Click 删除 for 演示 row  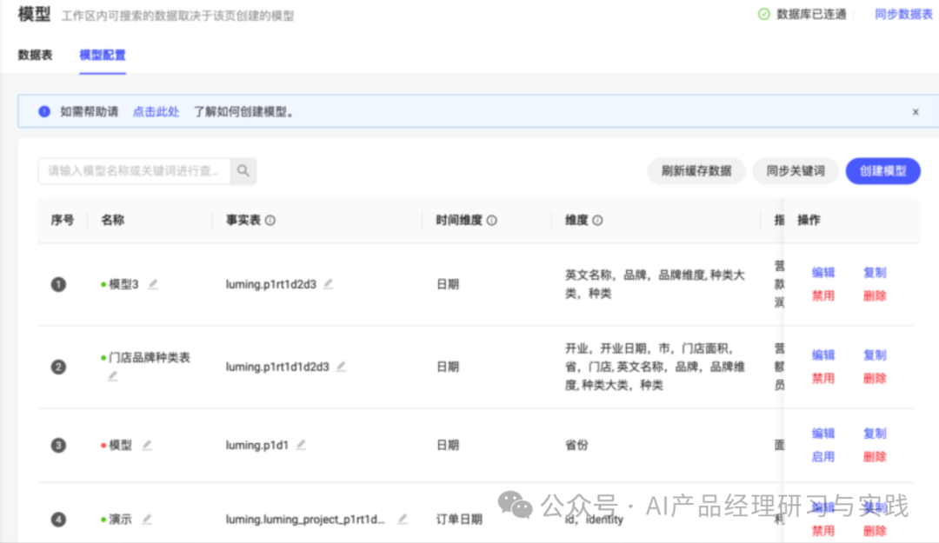875,531
